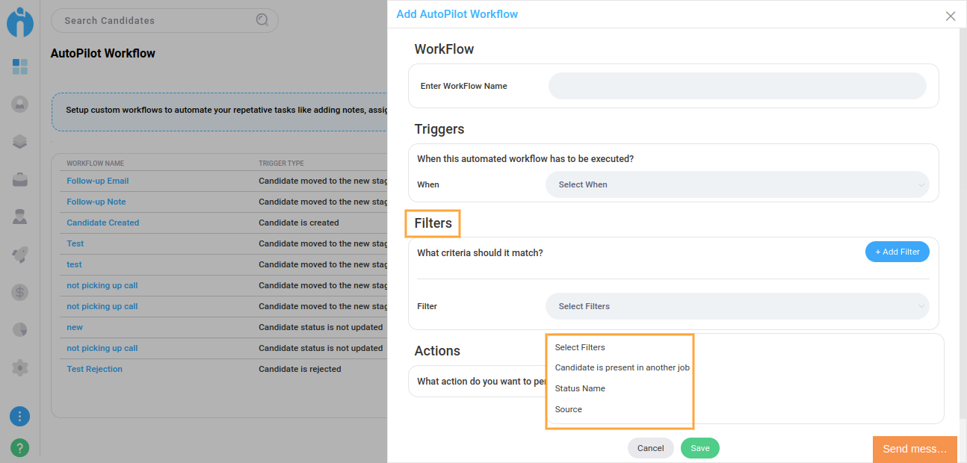
Task: Choose 'Candidate is present in another job' option
Action: (622, 367)
